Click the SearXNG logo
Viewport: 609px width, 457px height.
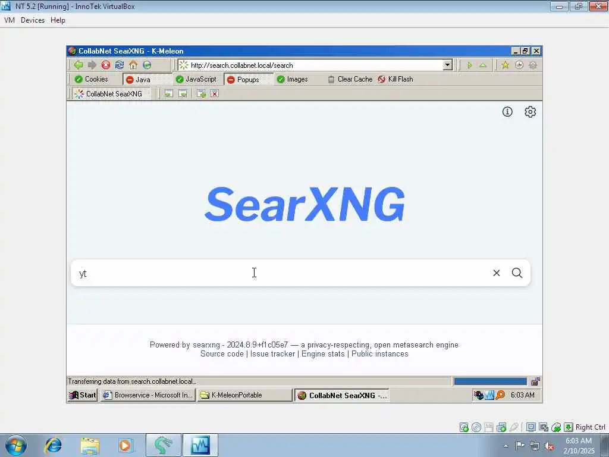(305, 205)
